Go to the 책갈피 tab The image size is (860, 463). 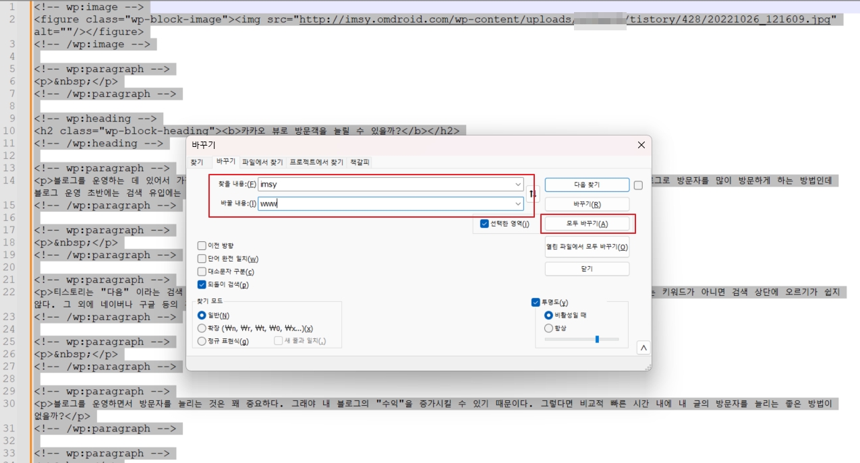point(360,162)
